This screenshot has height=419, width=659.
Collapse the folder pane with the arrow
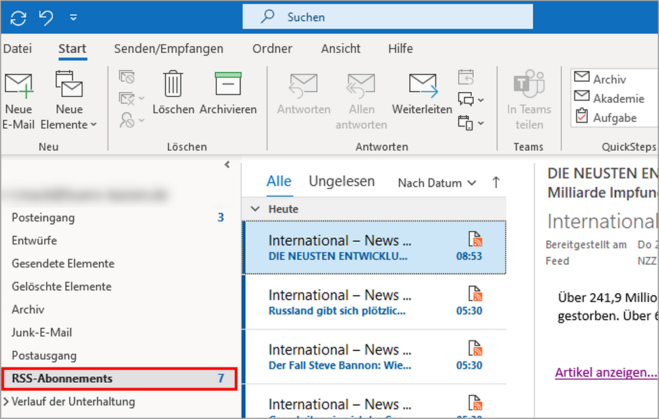pyautogui.click(x=227, y=164)
